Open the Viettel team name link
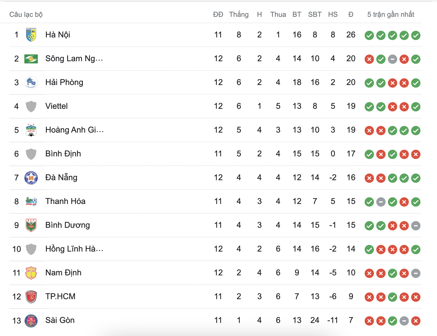Image resolution: width=437 pixels, height=336 pixels. [x=56, y=106]
